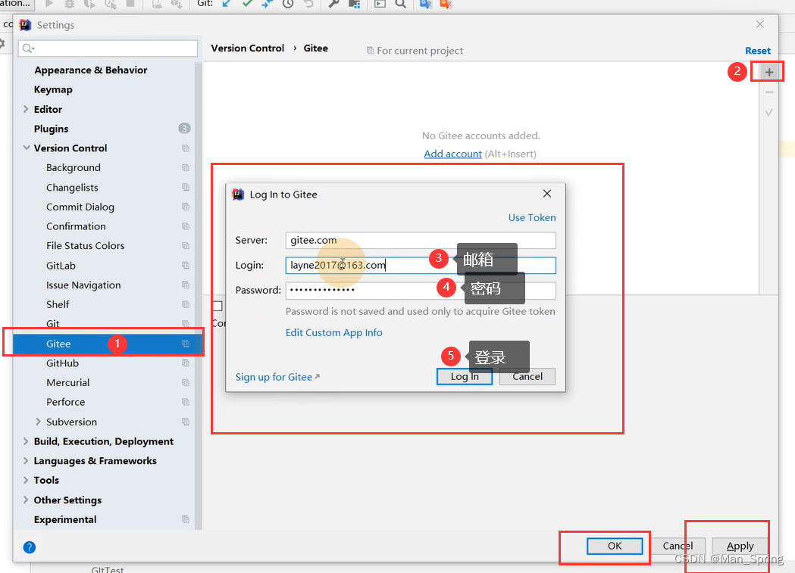The width and height of the screenshot is (795, 573).
Task: Click the green Run icon in toolbar
Action: [x=49, y=4]
